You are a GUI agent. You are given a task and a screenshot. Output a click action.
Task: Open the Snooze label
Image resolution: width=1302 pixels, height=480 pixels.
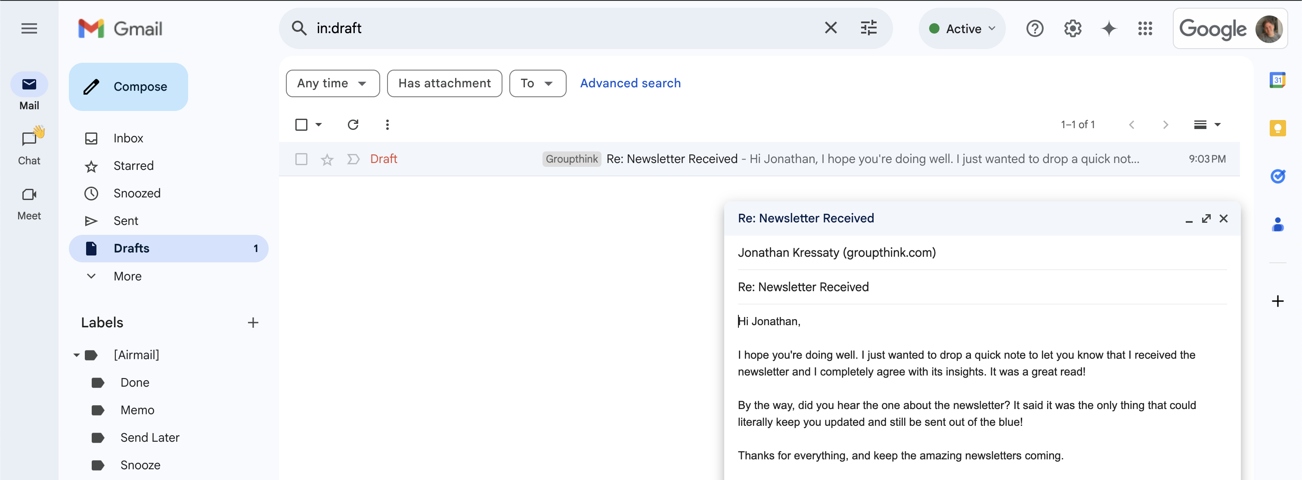coord(140,465)
